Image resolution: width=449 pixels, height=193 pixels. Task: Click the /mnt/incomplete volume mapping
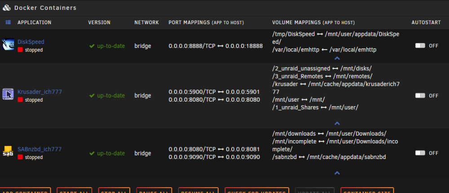pos(336,146)
